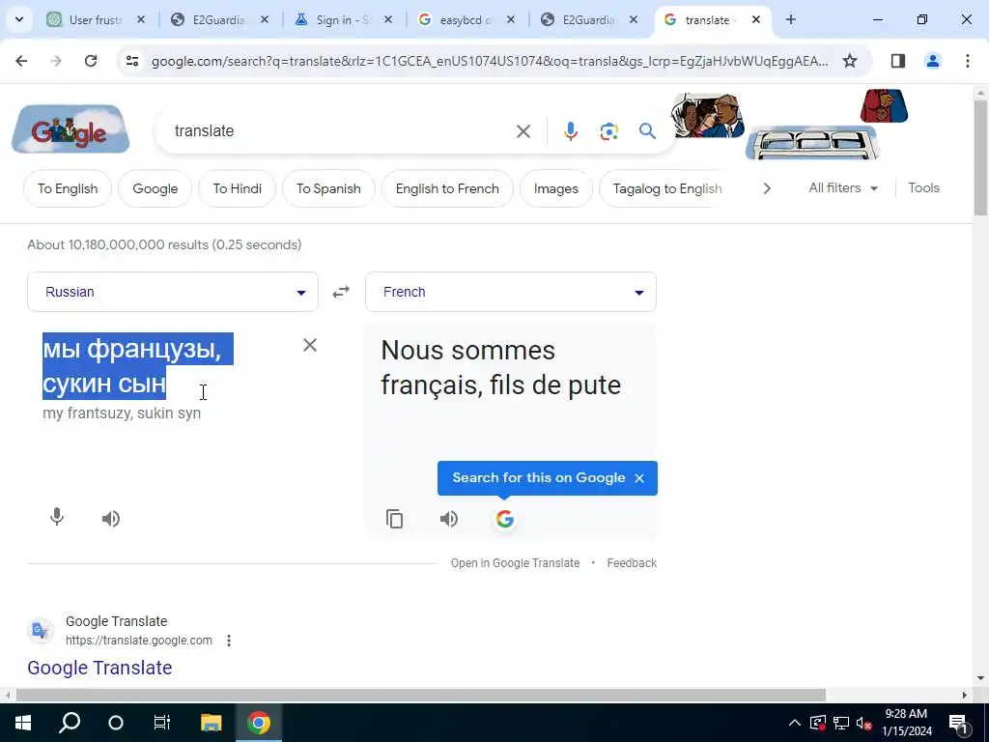This screenshot has width=989, height=742.
Task: Select the 'To English' filter chip
Action: [68, 188]
